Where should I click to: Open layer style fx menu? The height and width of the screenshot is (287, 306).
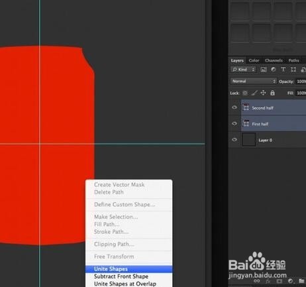tap(268, 281)
